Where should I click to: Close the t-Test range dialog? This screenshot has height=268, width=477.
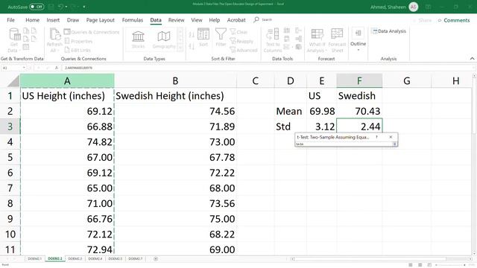pos(391,137)
